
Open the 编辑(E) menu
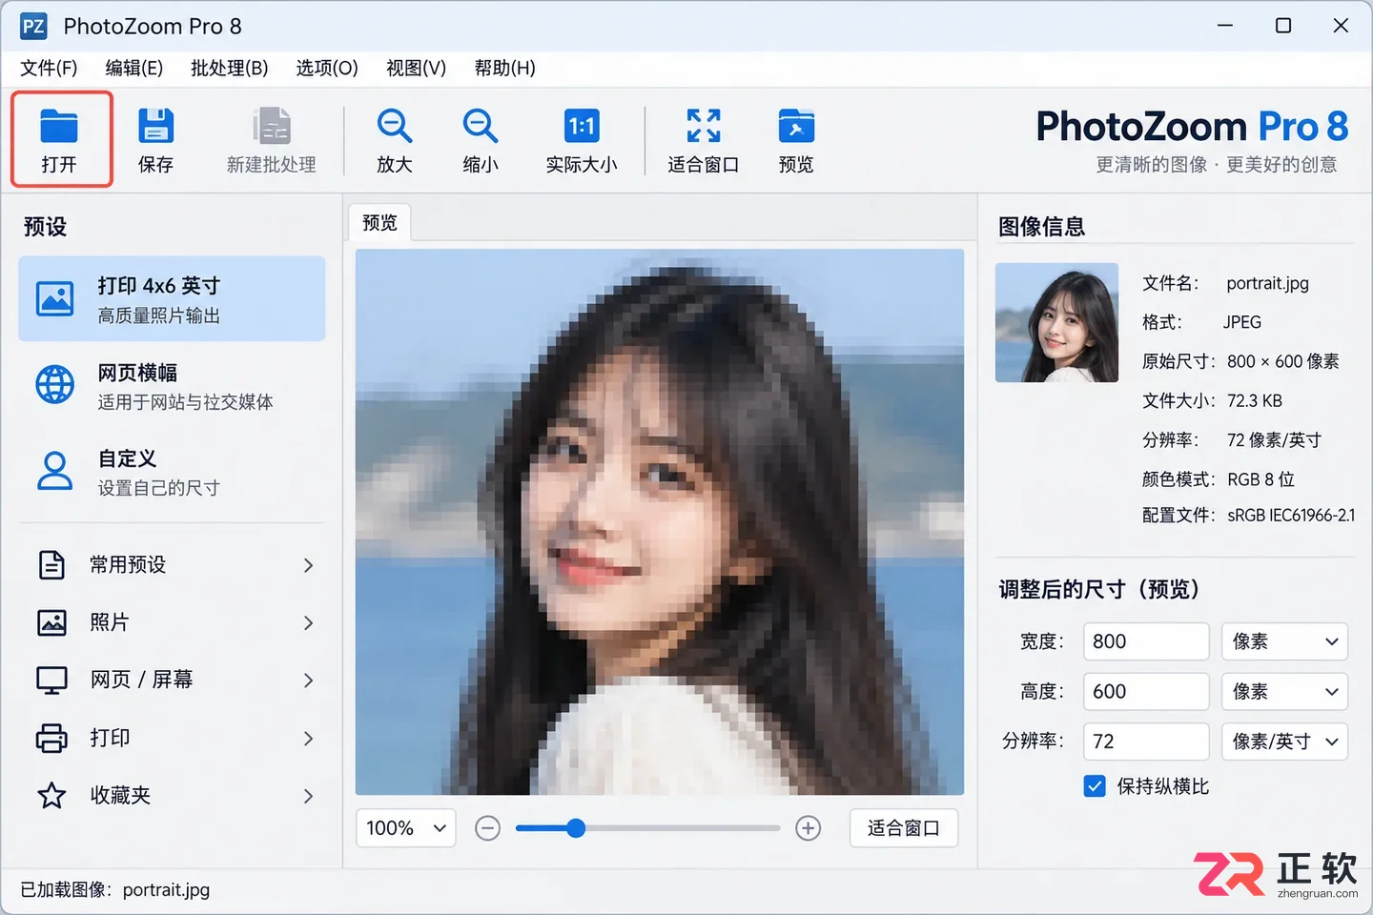tap(134, 68)
